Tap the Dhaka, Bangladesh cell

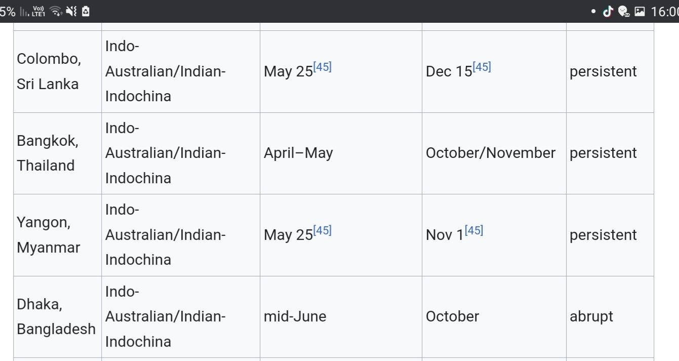point(56,316)
